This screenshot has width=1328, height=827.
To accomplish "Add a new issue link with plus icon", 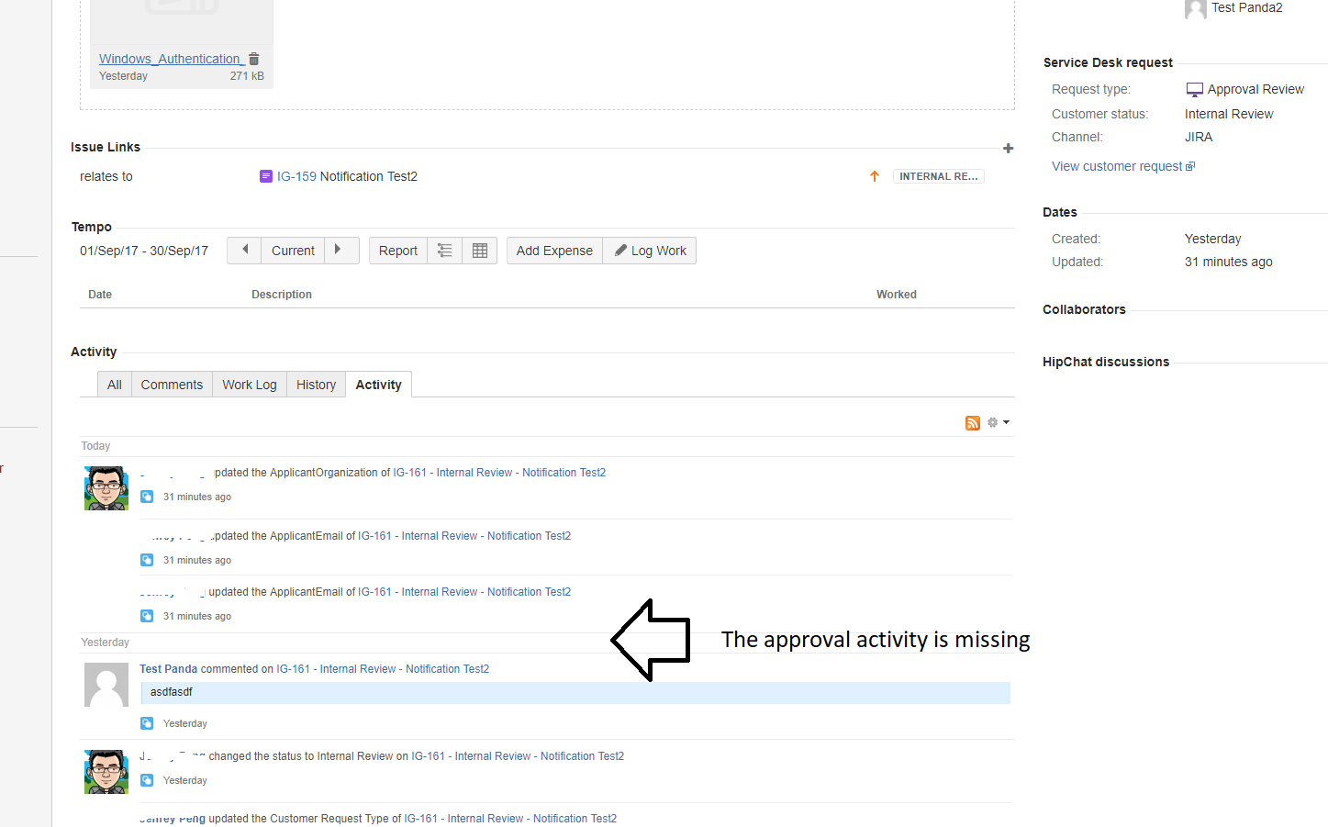I will [x=1008, y=148].
